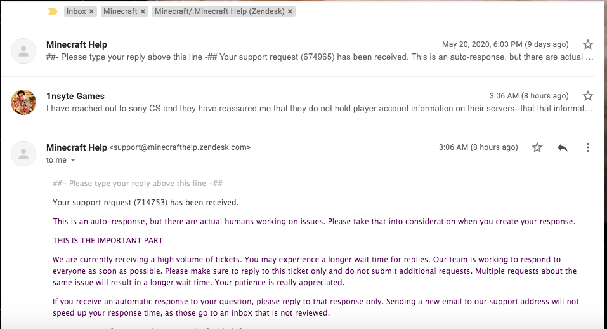
Task: Open the three-dot More options menu
Action: click(587, 147)
